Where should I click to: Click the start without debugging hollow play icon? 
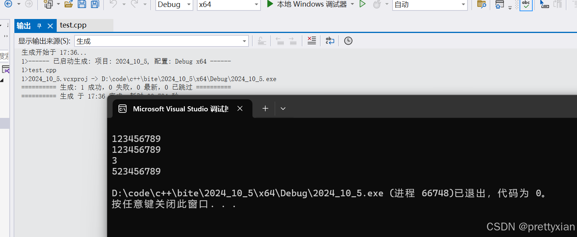point(362,4)
